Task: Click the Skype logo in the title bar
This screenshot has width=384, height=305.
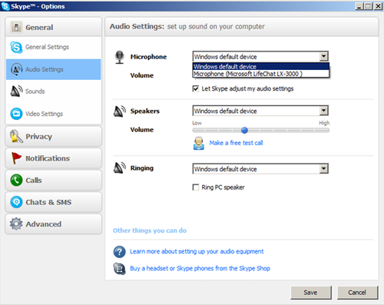Action: point(5,6)
